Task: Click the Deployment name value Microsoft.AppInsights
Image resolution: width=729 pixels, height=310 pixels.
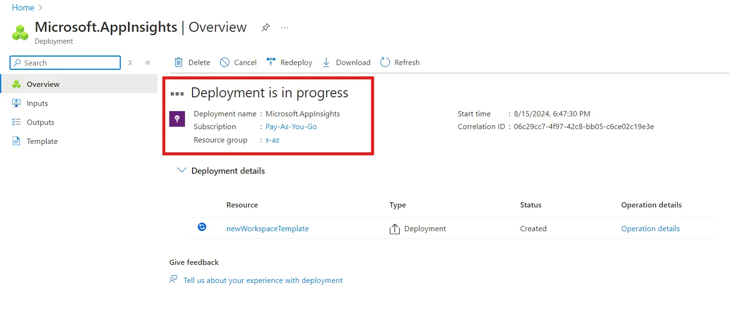Action: pos(303,114)
